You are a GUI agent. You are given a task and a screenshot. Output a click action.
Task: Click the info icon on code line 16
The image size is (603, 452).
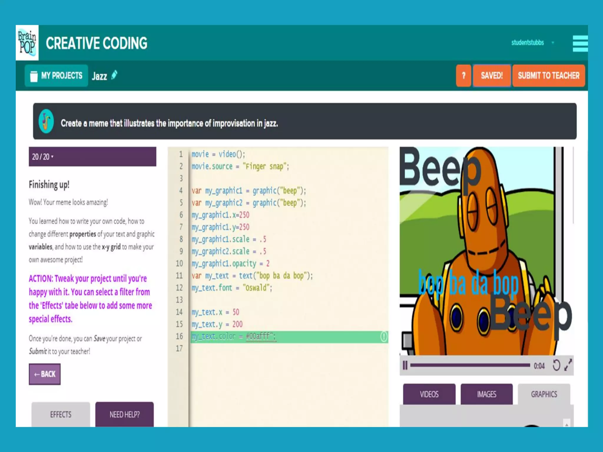pyautogui.click(x=384, y=336)
